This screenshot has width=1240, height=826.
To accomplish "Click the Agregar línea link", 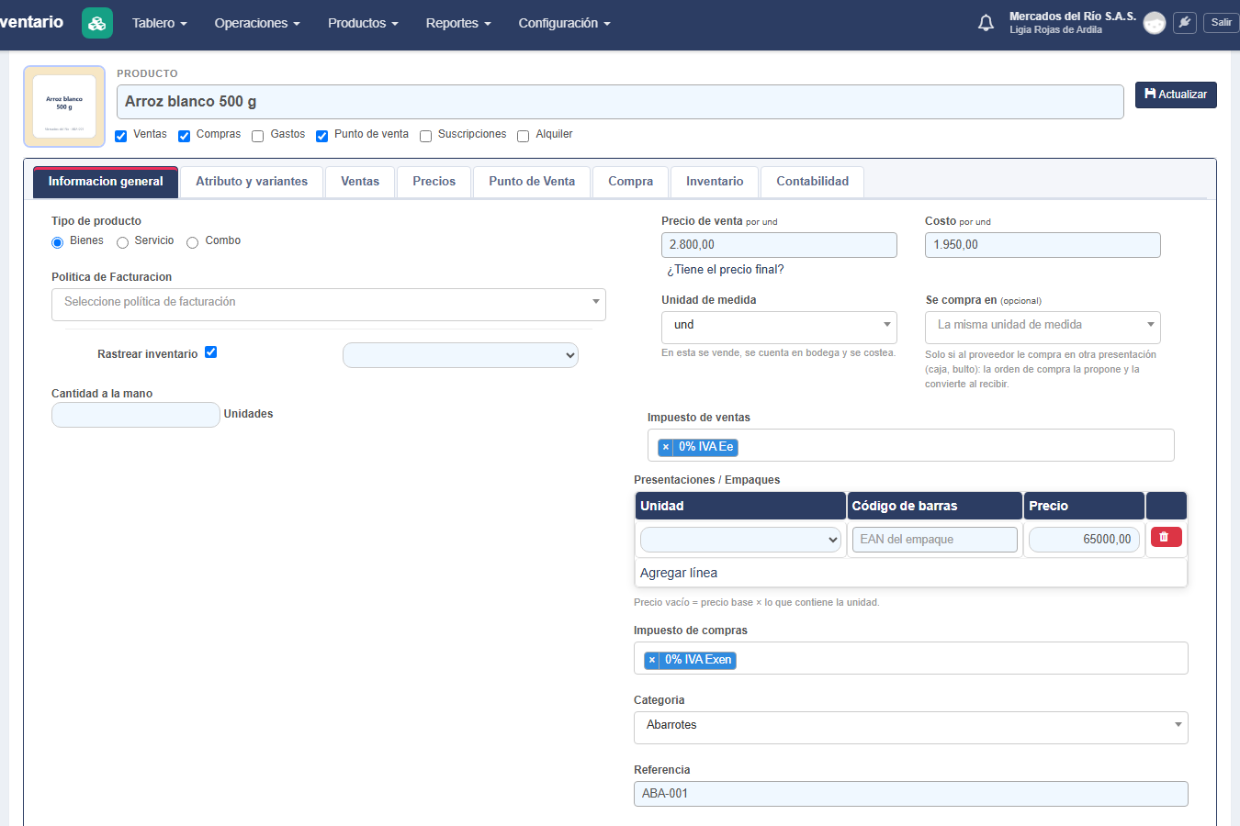I will click(679, 573).
